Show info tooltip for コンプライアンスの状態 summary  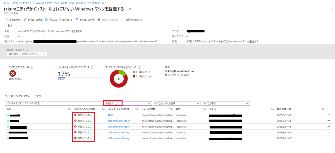(32, 67)
